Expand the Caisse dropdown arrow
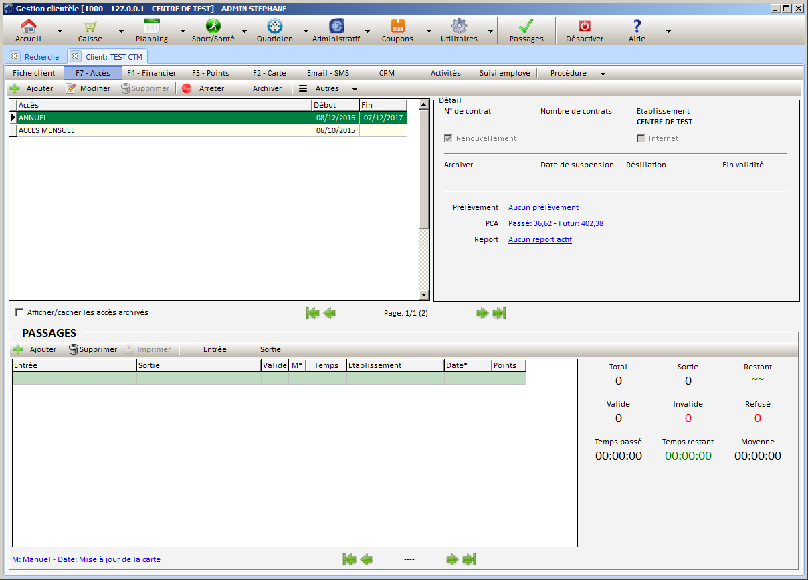The height and width of the screenshot is (580, 808). (121, 31)
